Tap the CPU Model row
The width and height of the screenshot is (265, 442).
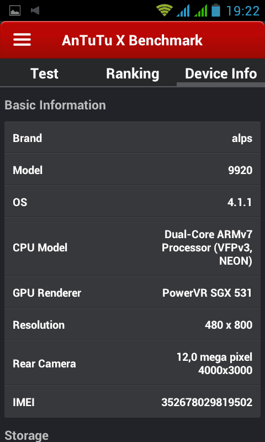coord(132,247)
